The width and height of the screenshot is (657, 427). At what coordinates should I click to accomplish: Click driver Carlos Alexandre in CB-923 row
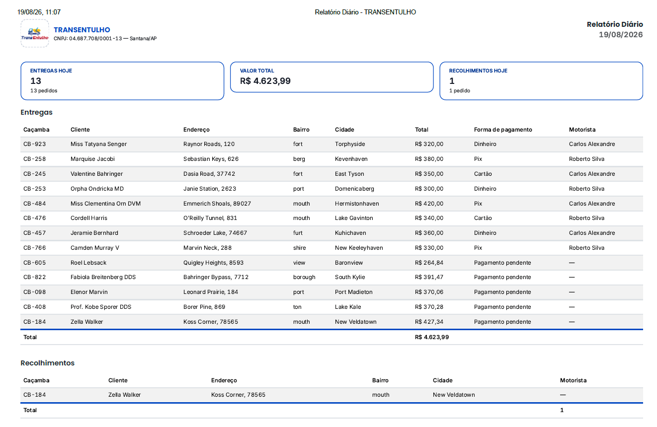[x=592, y=144]
